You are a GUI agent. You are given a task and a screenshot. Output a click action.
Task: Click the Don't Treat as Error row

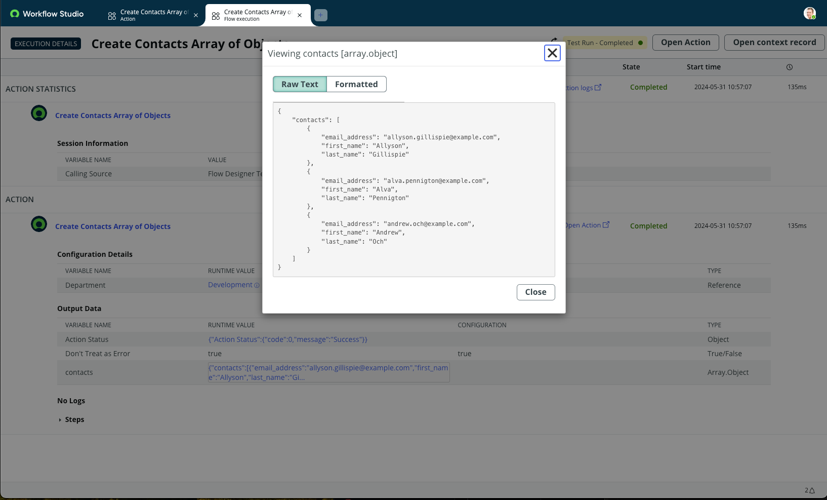414,354
